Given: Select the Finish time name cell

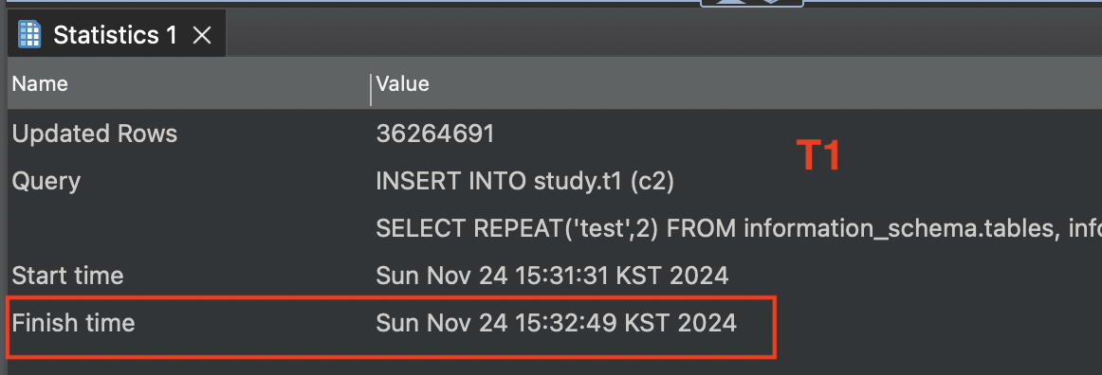Looking at the screenshot, I should [73, 322].
